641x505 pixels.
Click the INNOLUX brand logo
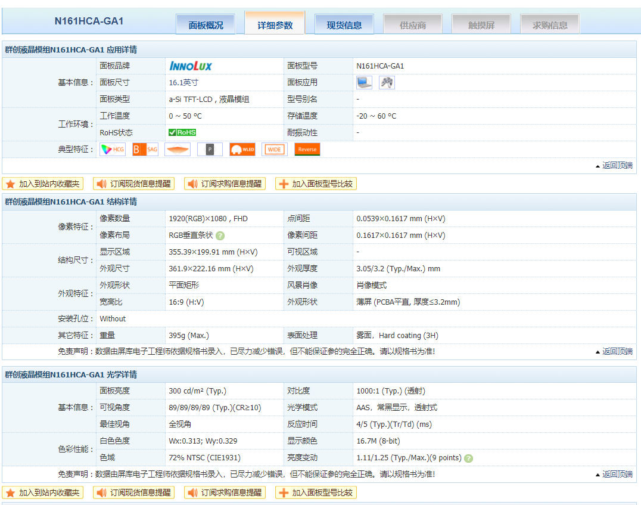pyautogui.click(x=190, y=66)
